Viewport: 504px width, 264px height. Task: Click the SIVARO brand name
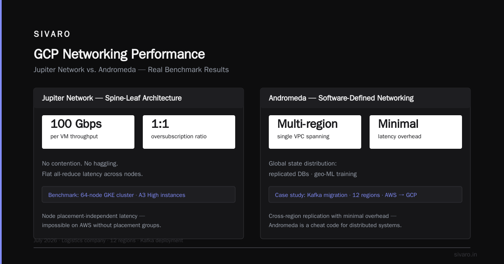click(52, 34)
